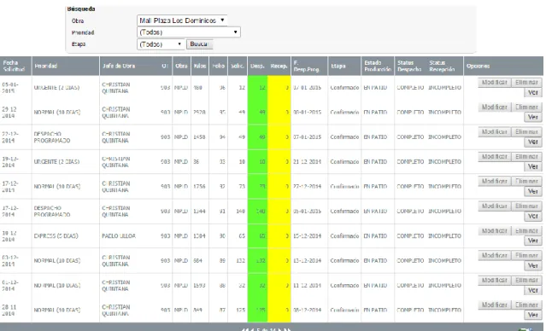546x331 pixels.
Task: Click the yellow Recep. cell in the 29-12-2014 row
Action: [x=279, y=113]
